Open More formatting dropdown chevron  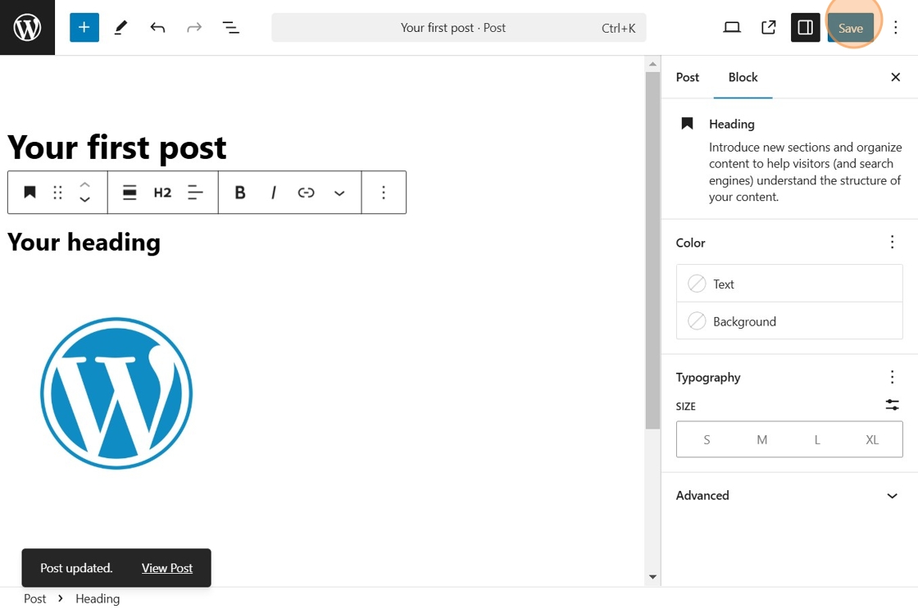(339, 193)
